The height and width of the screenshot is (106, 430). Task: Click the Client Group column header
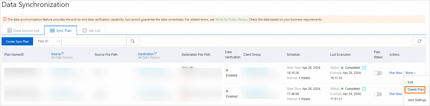252,55
